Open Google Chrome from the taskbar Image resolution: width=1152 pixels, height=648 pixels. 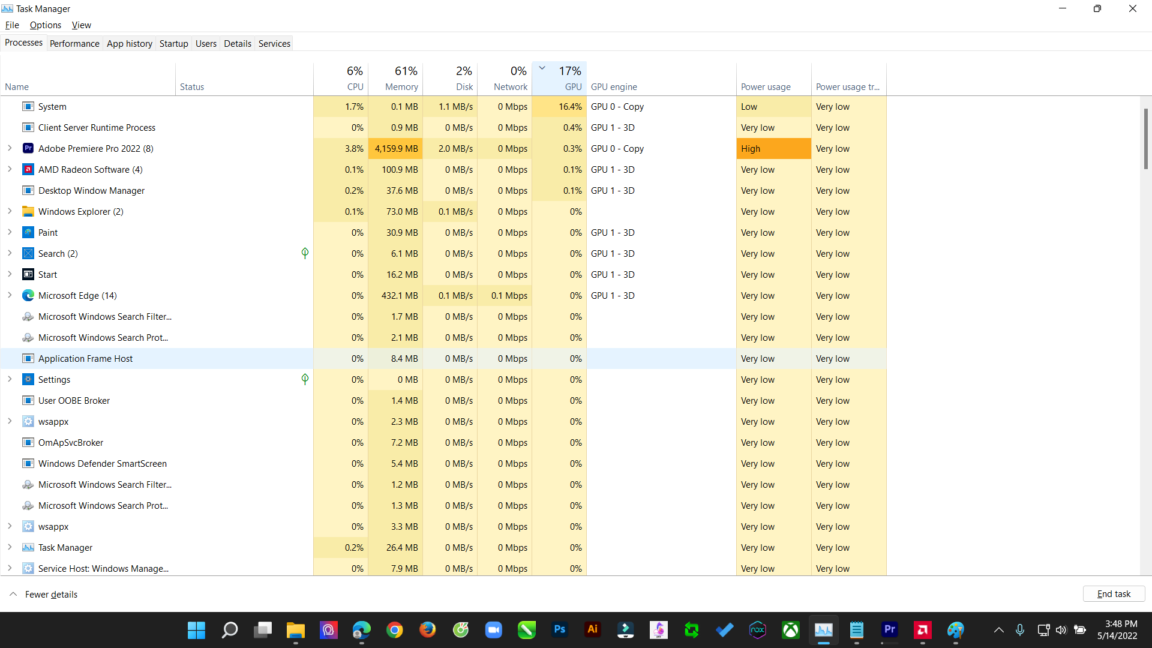tap(395, 630)
